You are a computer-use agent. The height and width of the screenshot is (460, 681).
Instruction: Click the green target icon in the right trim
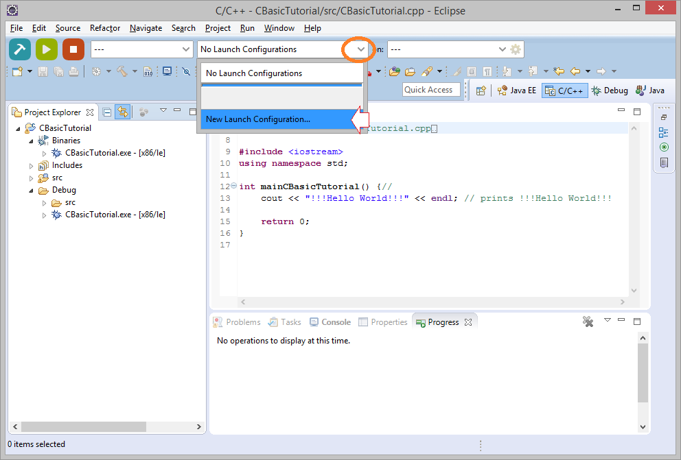[x=664, y=147]
